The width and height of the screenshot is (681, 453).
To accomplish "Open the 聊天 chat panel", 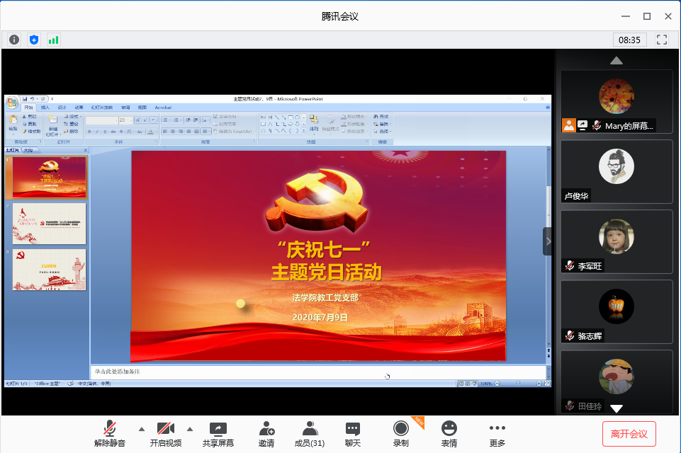I will [x=353, y=434].
